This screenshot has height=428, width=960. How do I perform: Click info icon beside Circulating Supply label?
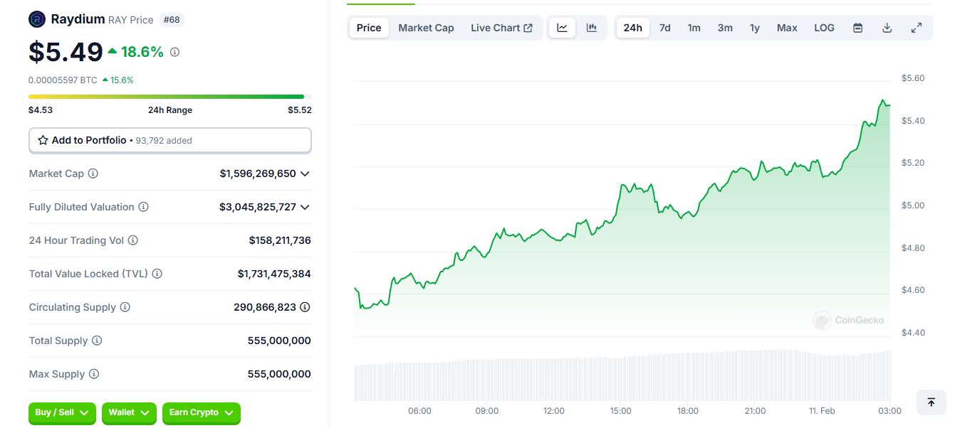click(125, 307)
